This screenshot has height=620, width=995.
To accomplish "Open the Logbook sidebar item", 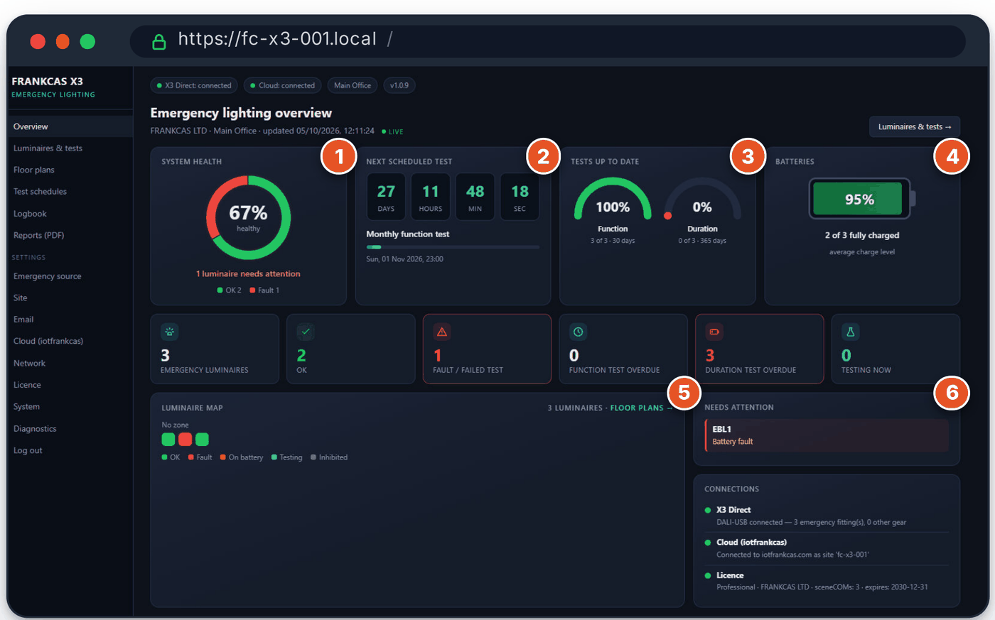I will (x=70, y=214).
